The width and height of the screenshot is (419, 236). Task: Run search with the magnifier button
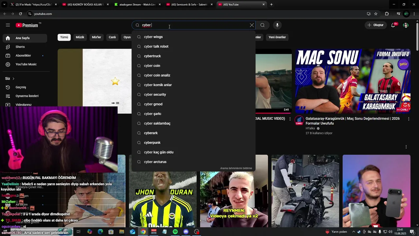click(x=263, y=25)
